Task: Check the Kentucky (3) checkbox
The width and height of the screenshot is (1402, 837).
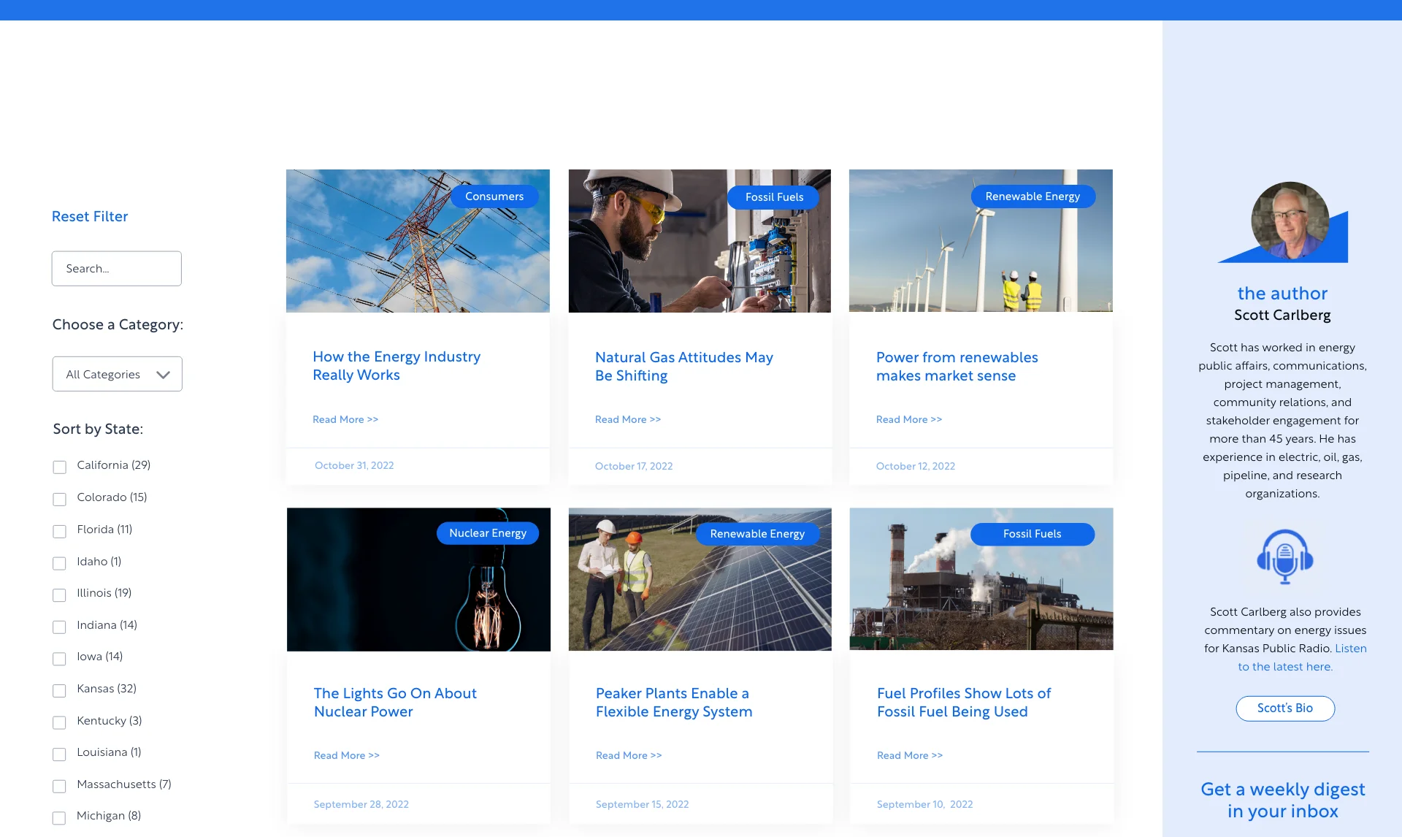Action: (60, 722)
